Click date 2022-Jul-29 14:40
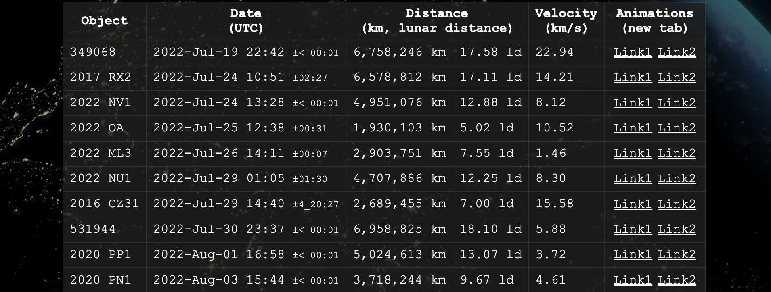 219,204
